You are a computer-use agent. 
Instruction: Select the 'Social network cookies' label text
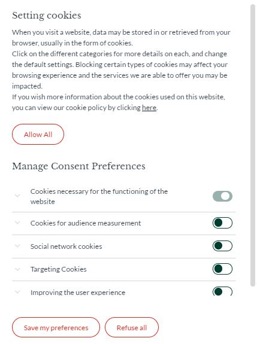66,246
